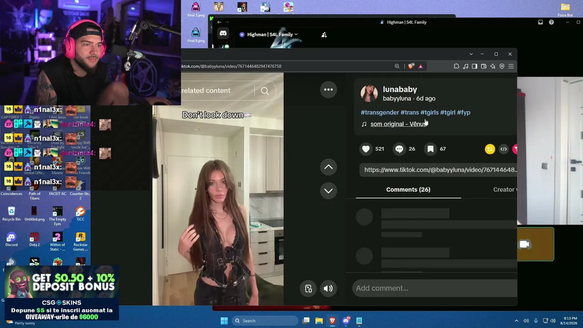The image size is (583, 328).
Task: Switch to the Comments (26) tab
Action: pyautogui.click(x=408, y=190)
